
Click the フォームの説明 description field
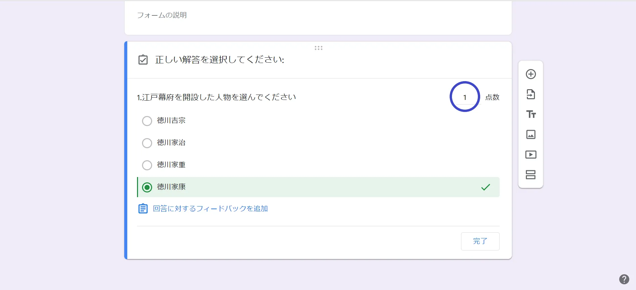pyautogui.click(x=162, y=15)
